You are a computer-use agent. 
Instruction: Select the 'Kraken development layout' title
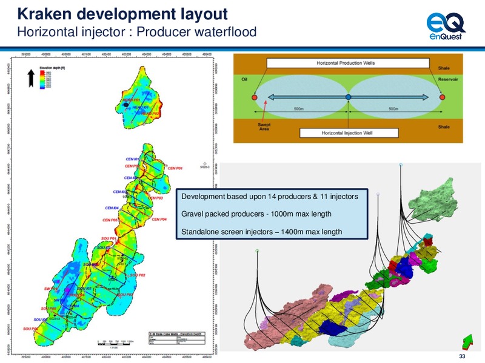click(x=122, y=14)
